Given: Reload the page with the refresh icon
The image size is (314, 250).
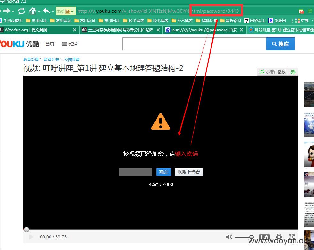Looking at the screenshot, I should click(x=21, y=11).
